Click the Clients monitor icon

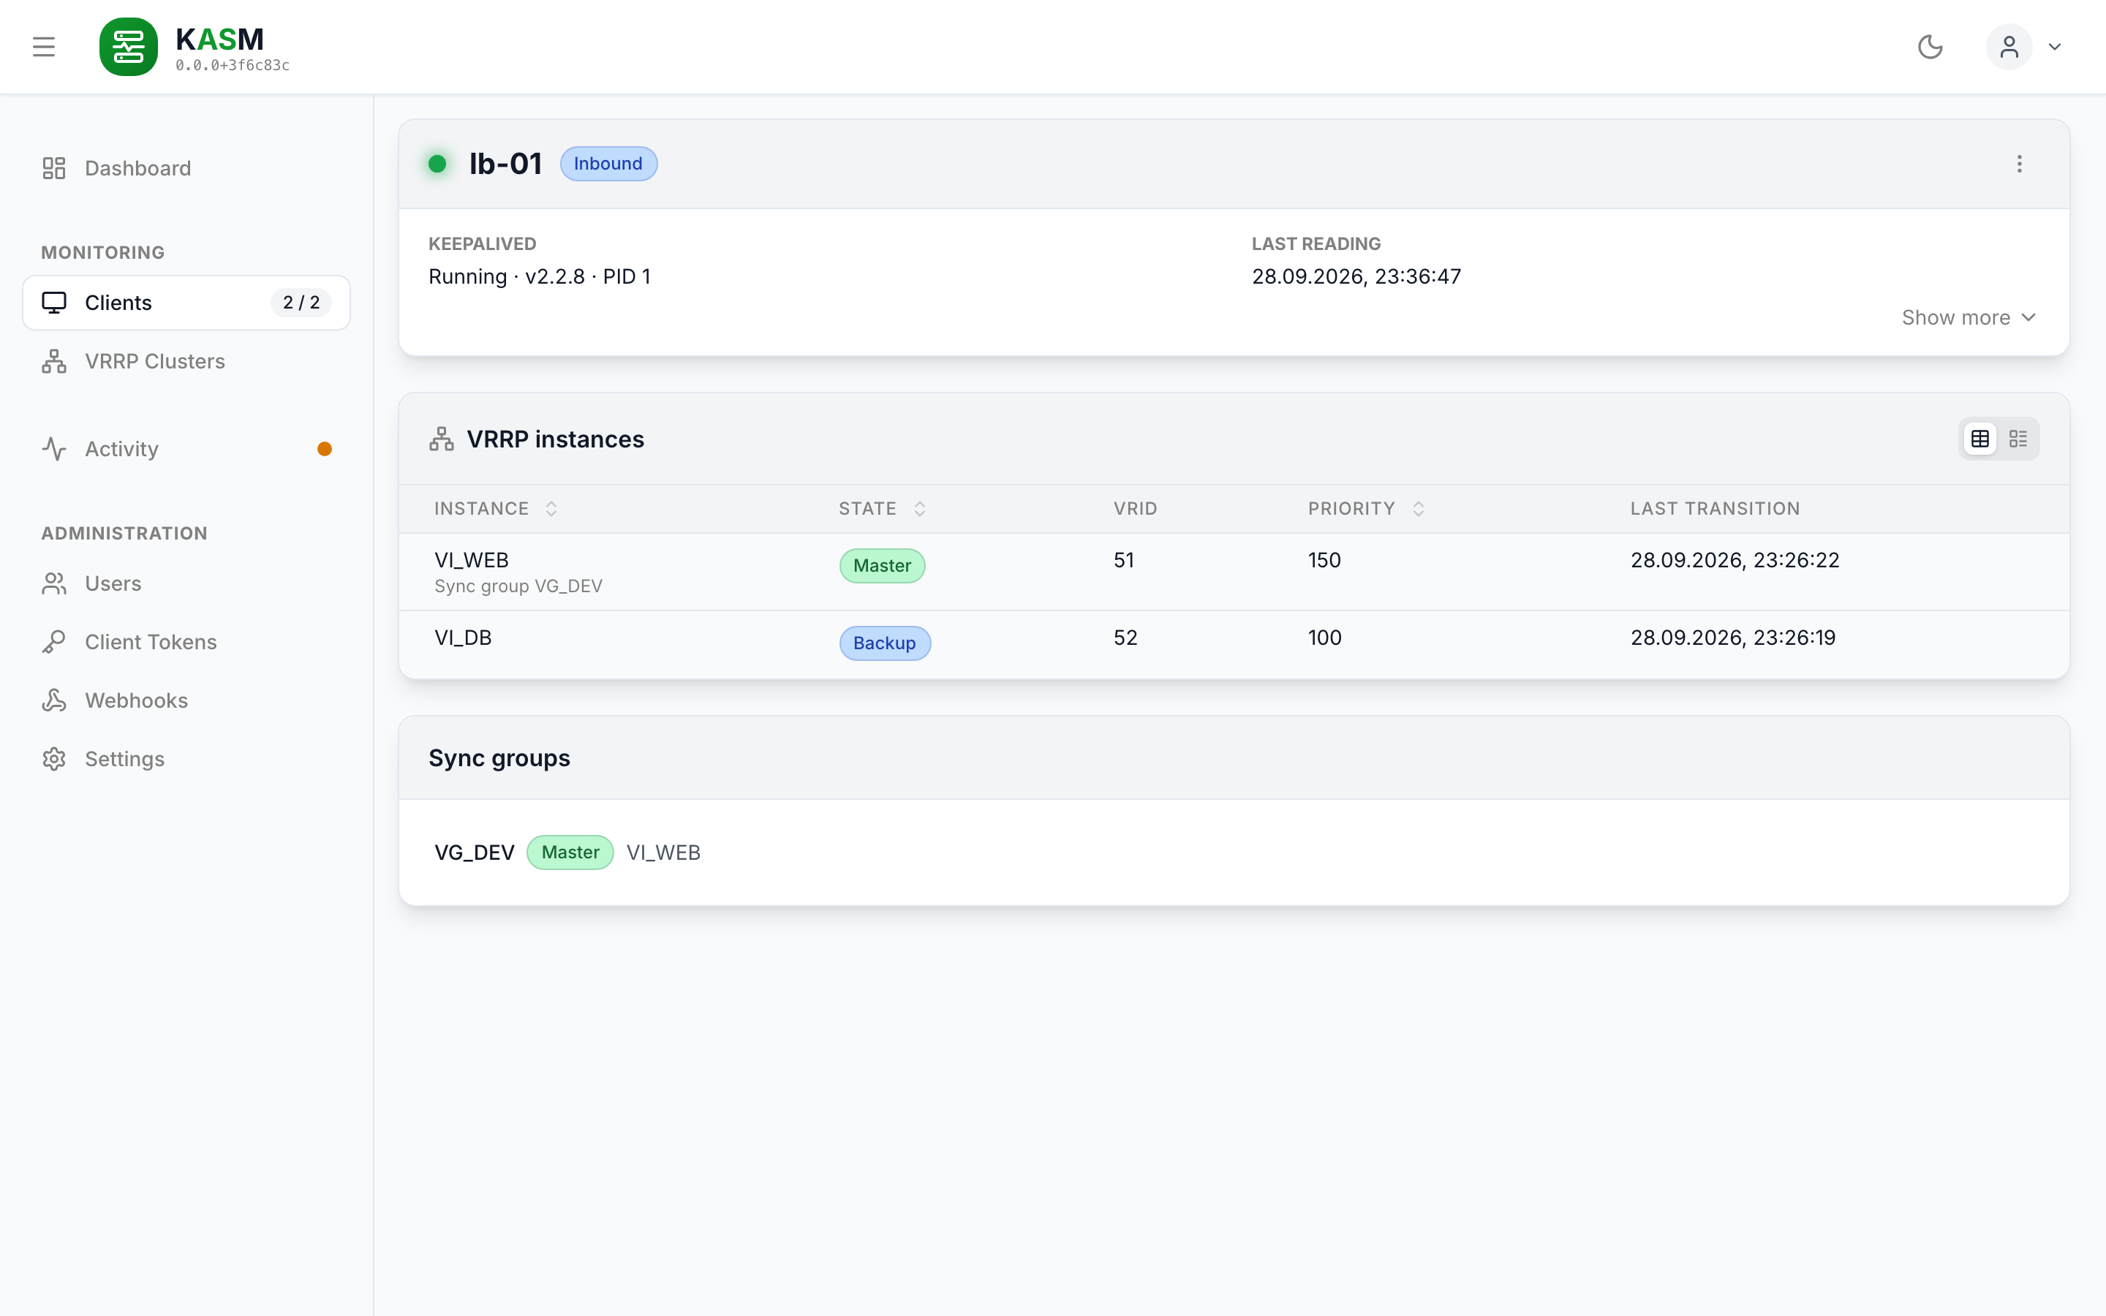54,303
